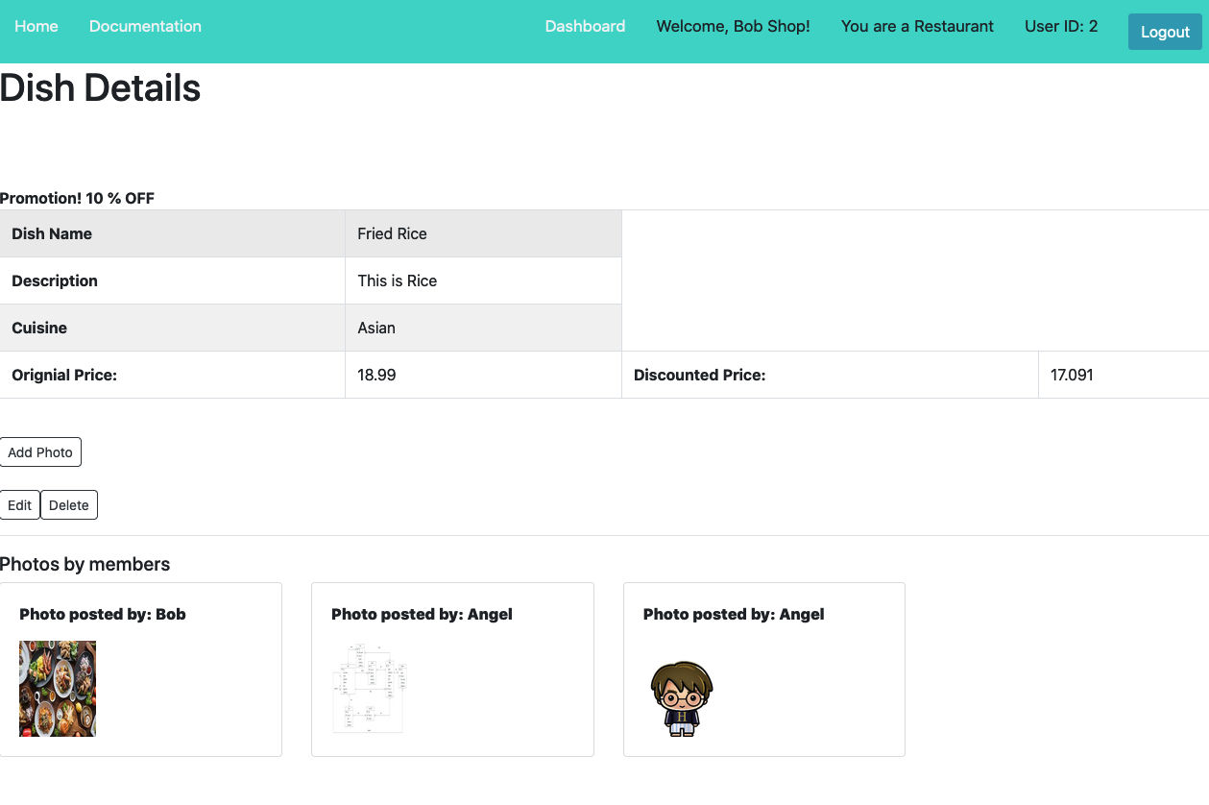Click the Discounted Price 17.091 value
The height and width of the screenshot is (805, 1209).
[1073, 375]
